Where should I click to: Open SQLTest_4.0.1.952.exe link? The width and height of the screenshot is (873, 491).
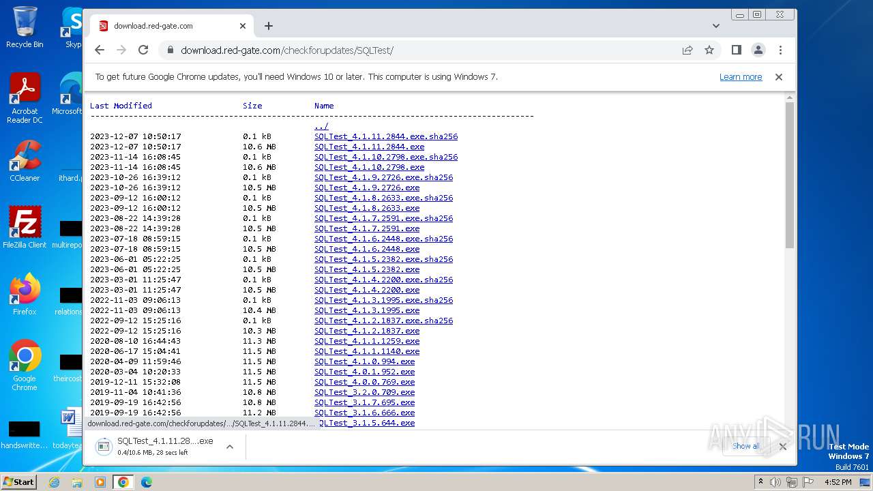click(364, 372)
